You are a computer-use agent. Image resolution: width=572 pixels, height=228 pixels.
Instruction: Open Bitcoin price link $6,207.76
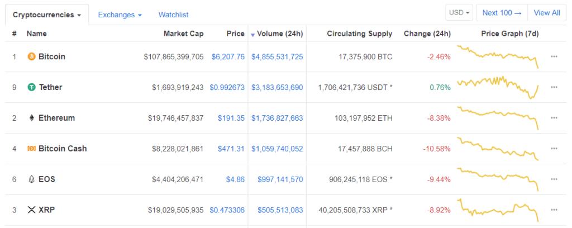(x=228, y=57)
